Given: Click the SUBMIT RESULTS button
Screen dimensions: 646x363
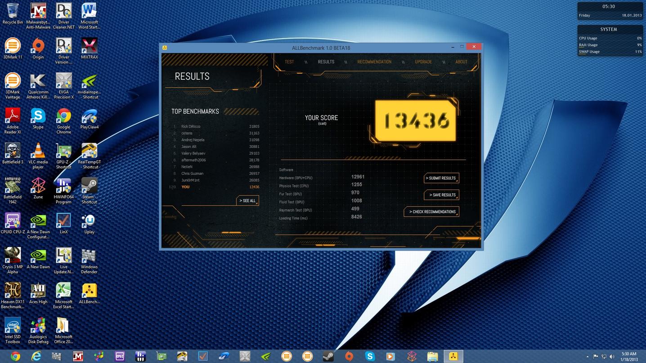Looking at the screenshot, I should 441,178.
